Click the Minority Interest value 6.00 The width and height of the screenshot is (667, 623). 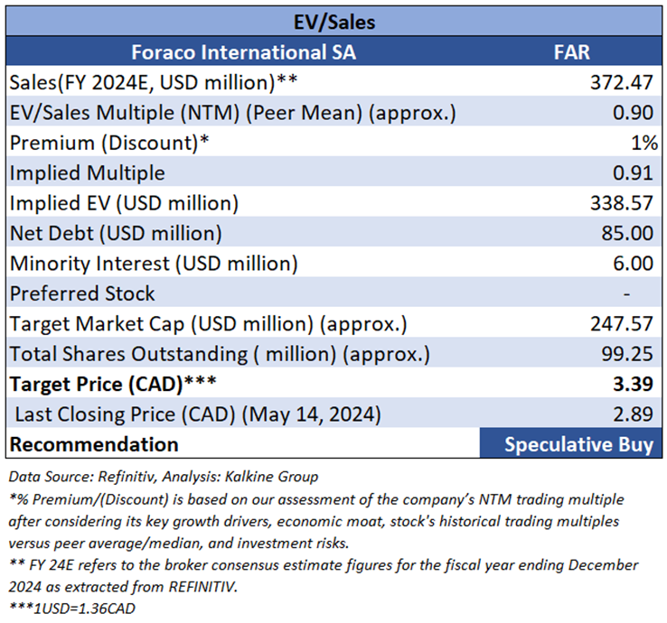tap(633, 263)
